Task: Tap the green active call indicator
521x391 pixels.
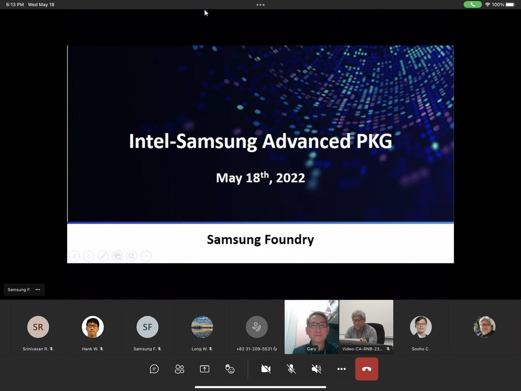Action: click(x=473, y=5)
